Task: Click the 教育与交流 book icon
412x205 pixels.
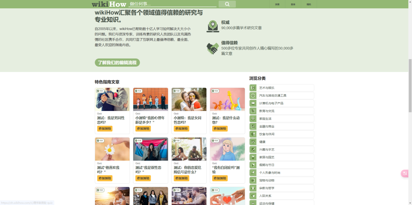Action: click(253, 111)
